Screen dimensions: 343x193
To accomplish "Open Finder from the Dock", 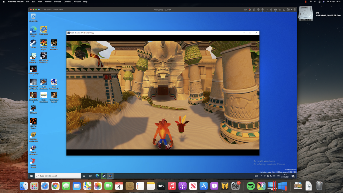I will click(24, 186).
